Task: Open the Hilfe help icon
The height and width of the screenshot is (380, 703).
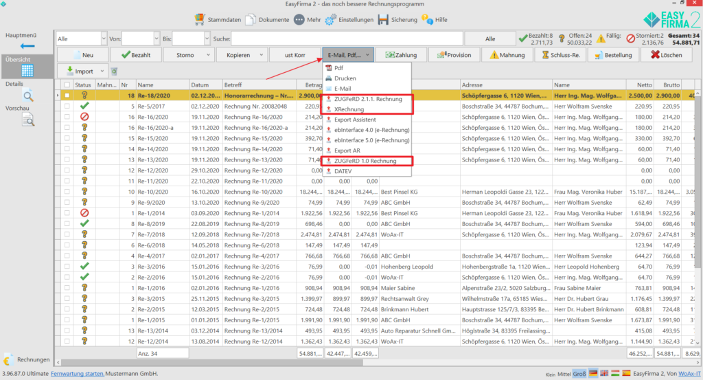Action: (x=427, y=20)
